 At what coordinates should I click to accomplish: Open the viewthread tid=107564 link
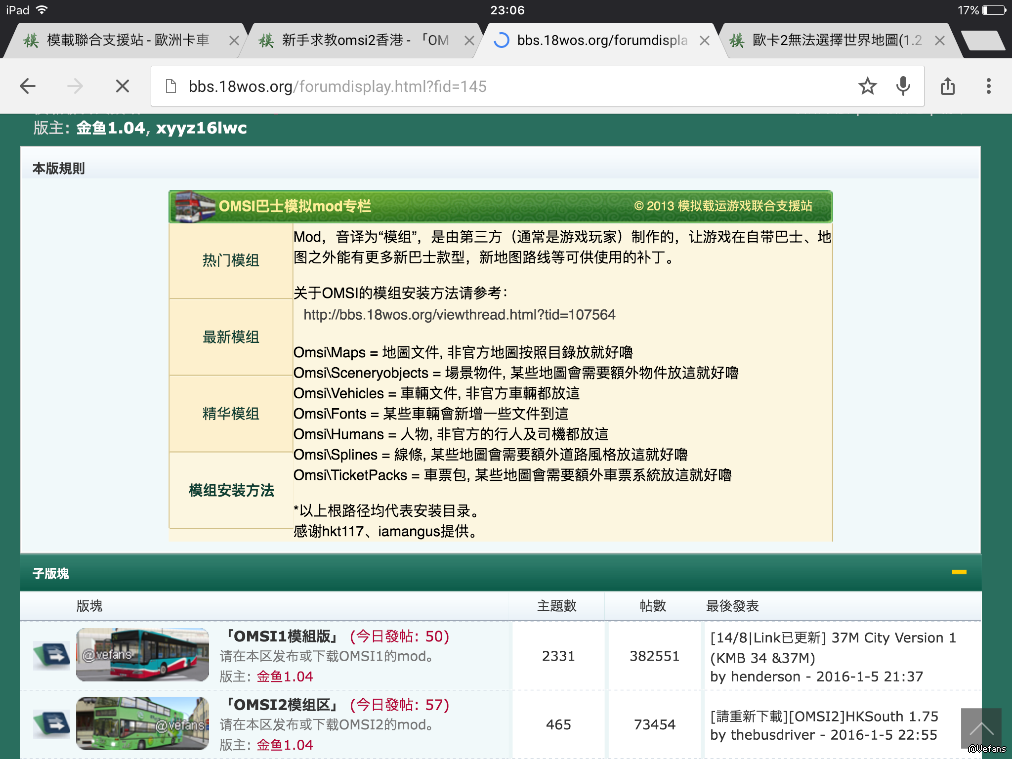[x=459, y=315]
